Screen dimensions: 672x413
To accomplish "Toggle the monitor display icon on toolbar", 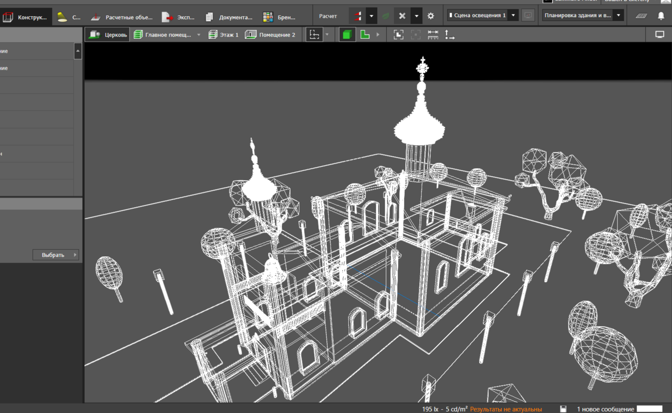I will tap(659, 35).
